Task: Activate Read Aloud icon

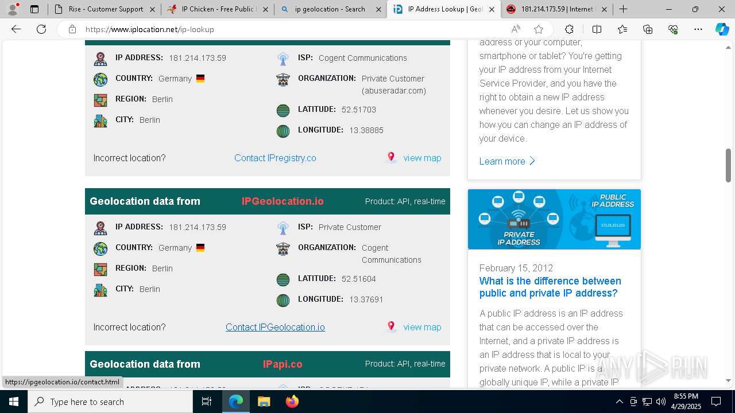Action: coord(516,29)
